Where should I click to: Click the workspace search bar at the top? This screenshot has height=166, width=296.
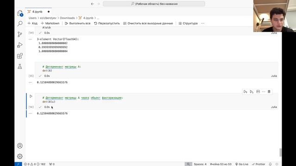(x=154, y=4)
